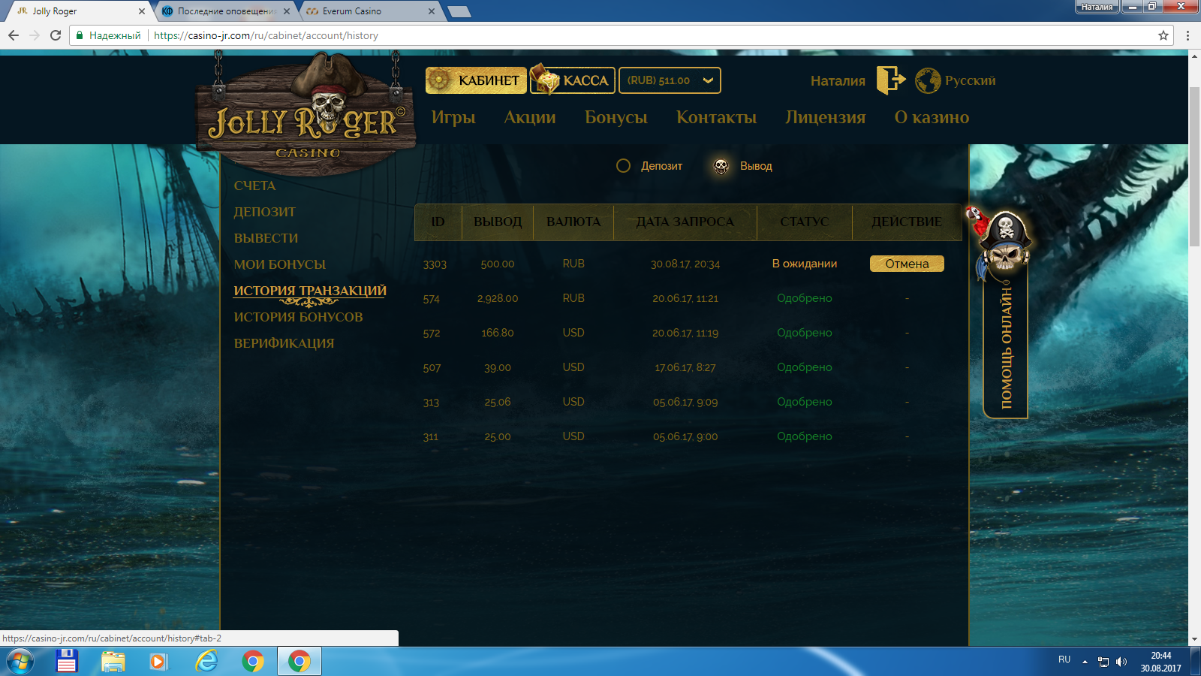Click the ДАТА ЗАПРОСА column header
This screenshot has height=676, width=1201.
pyautogui.click(x=685, y=222)
